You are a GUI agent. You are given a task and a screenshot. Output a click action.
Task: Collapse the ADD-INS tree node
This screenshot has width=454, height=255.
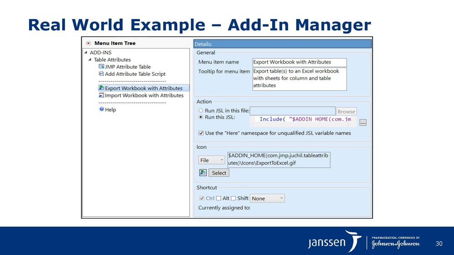(x=86, y=52)
